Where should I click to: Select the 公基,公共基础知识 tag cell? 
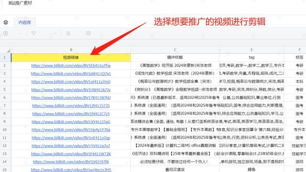click(x=252, y=98)
